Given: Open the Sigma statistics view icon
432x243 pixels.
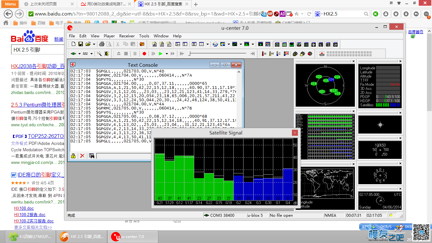Looking at the screenshot, I should coord(194,44).
